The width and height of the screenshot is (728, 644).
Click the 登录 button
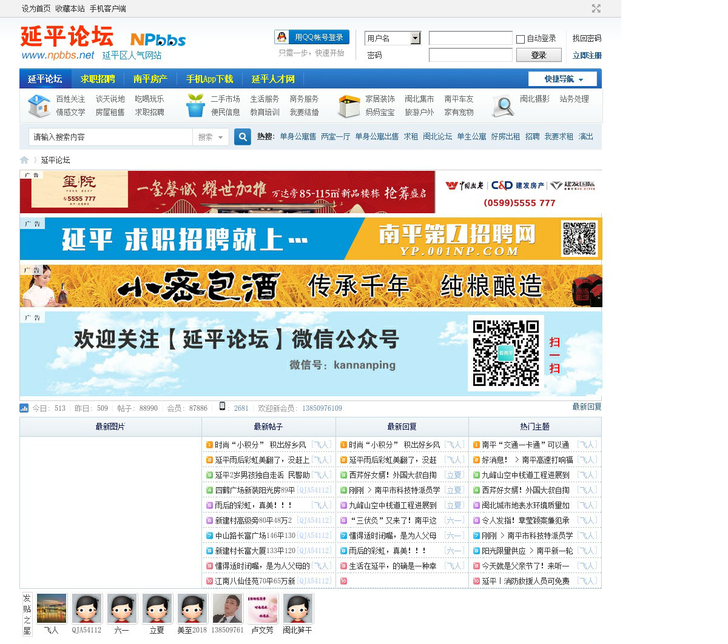pos(539,55)
